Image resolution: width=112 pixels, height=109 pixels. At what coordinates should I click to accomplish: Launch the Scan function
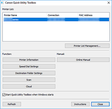[29, 80]
